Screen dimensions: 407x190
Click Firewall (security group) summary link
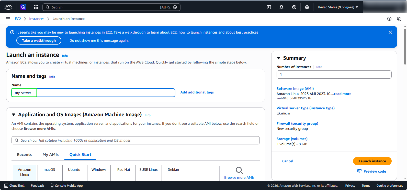pos(297,123)
